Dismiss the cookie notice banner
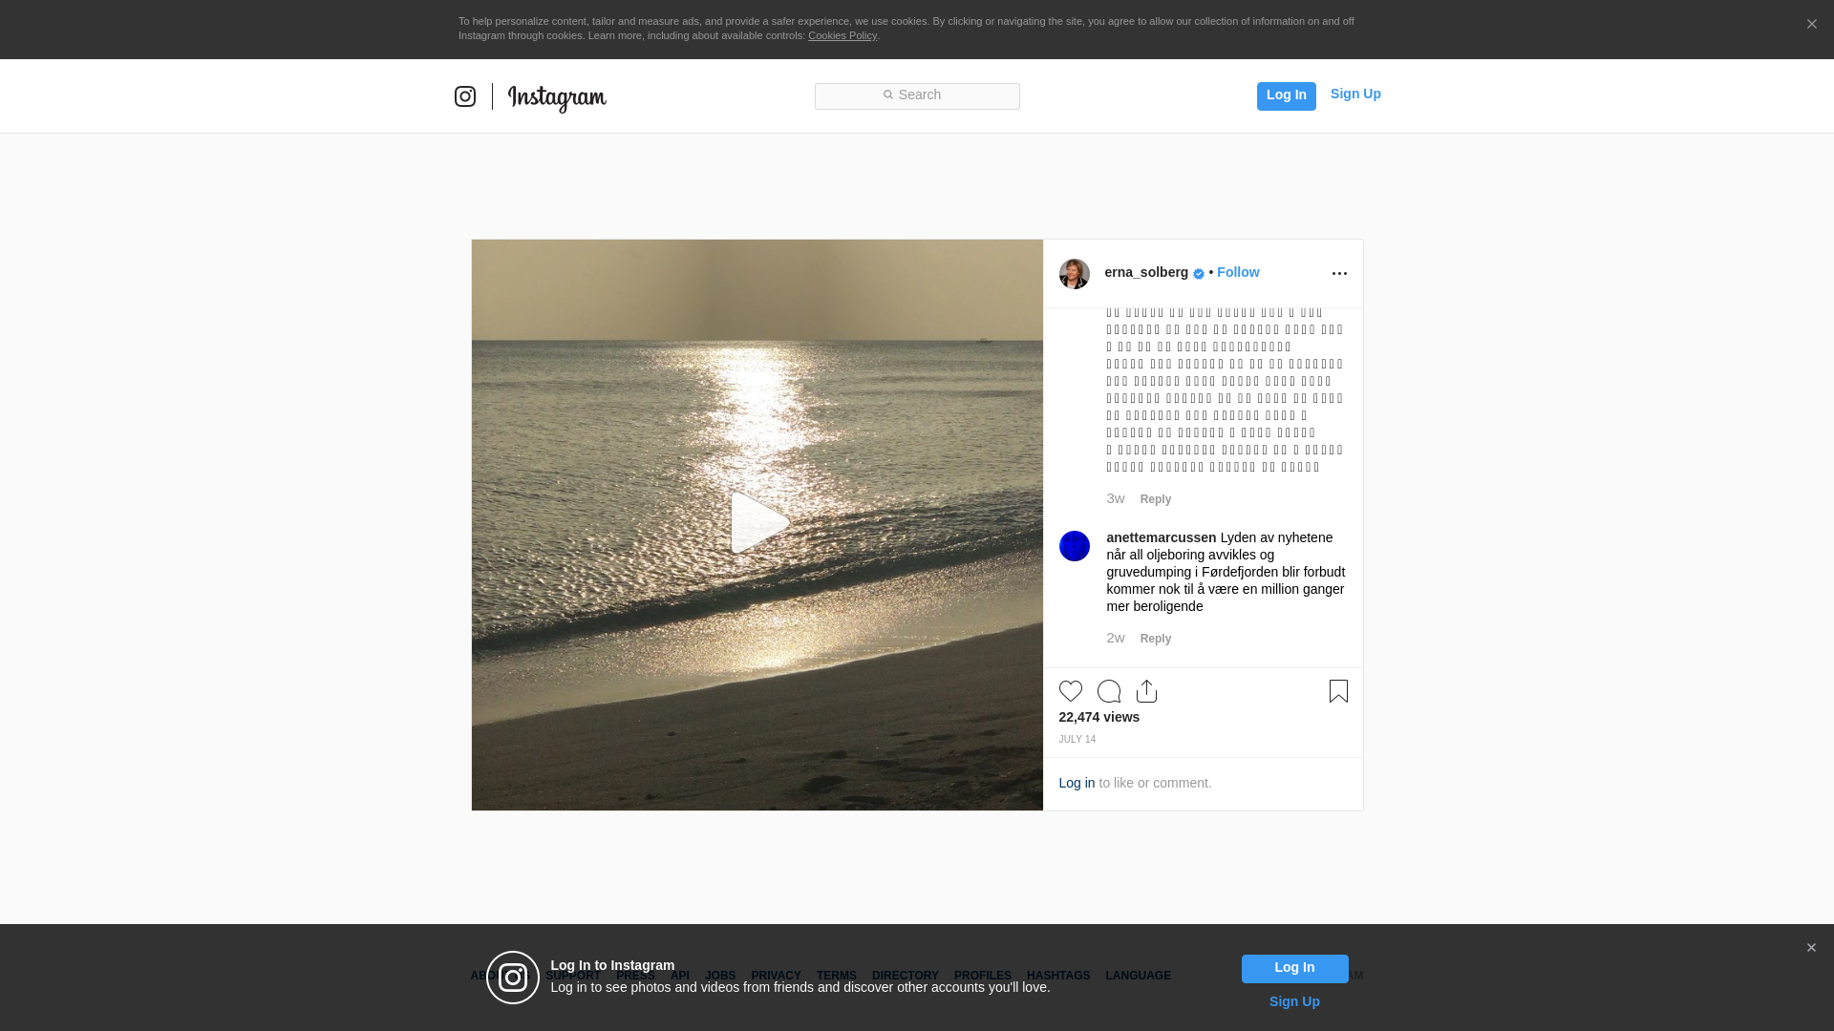 tap(1811, 25)
